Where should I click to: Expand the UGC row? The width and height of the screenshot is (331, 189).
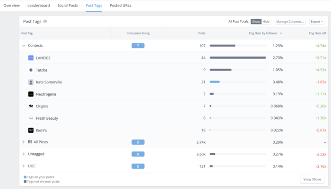coord(24,166)
